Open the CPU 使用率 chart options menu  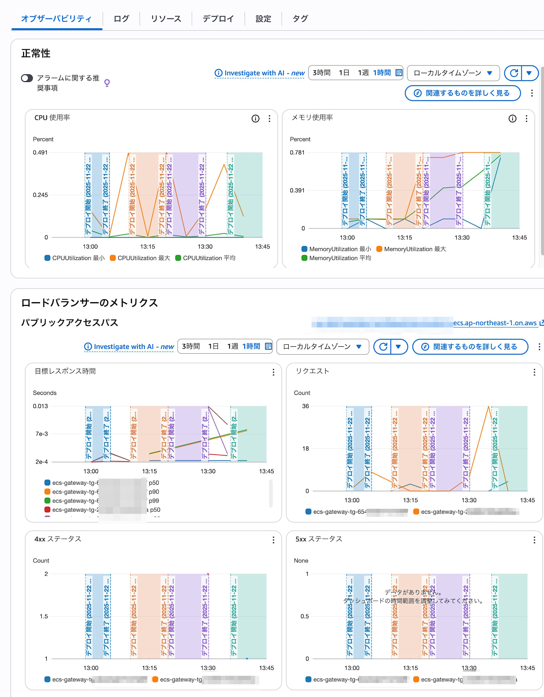[x=269, y=119]
